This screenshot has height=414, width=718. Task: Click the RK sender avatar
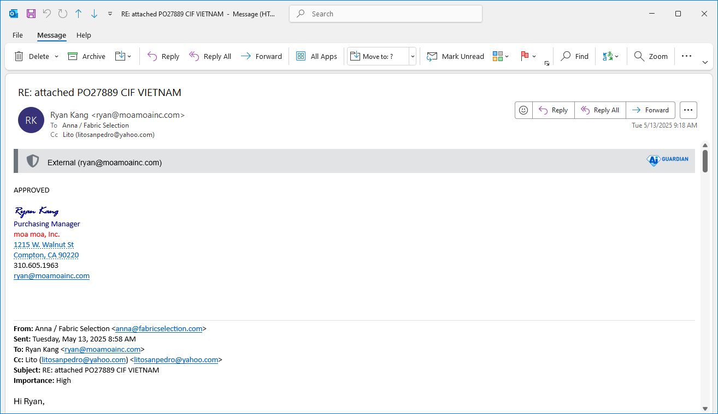click(31, 120)
